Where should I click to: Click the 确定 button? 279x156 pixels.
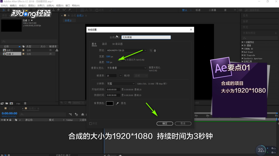tap(165, 123)
